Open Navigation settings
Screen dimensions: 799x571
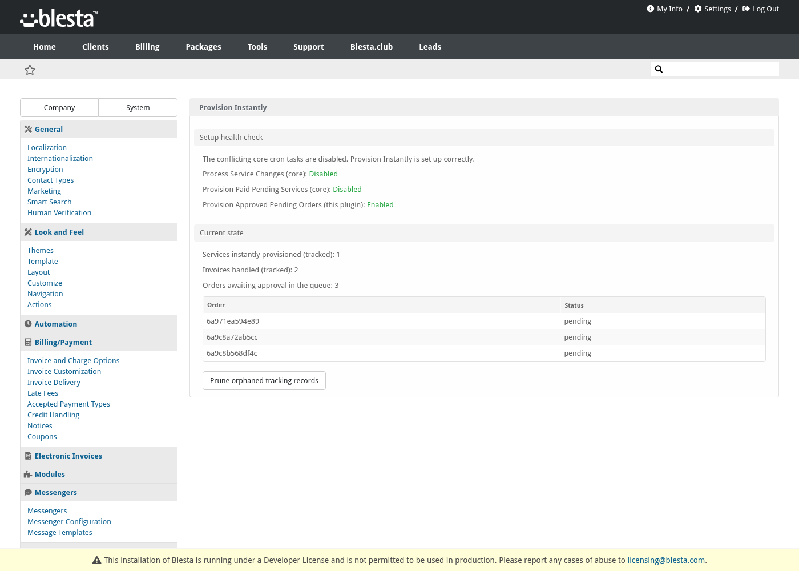(45, 293)
